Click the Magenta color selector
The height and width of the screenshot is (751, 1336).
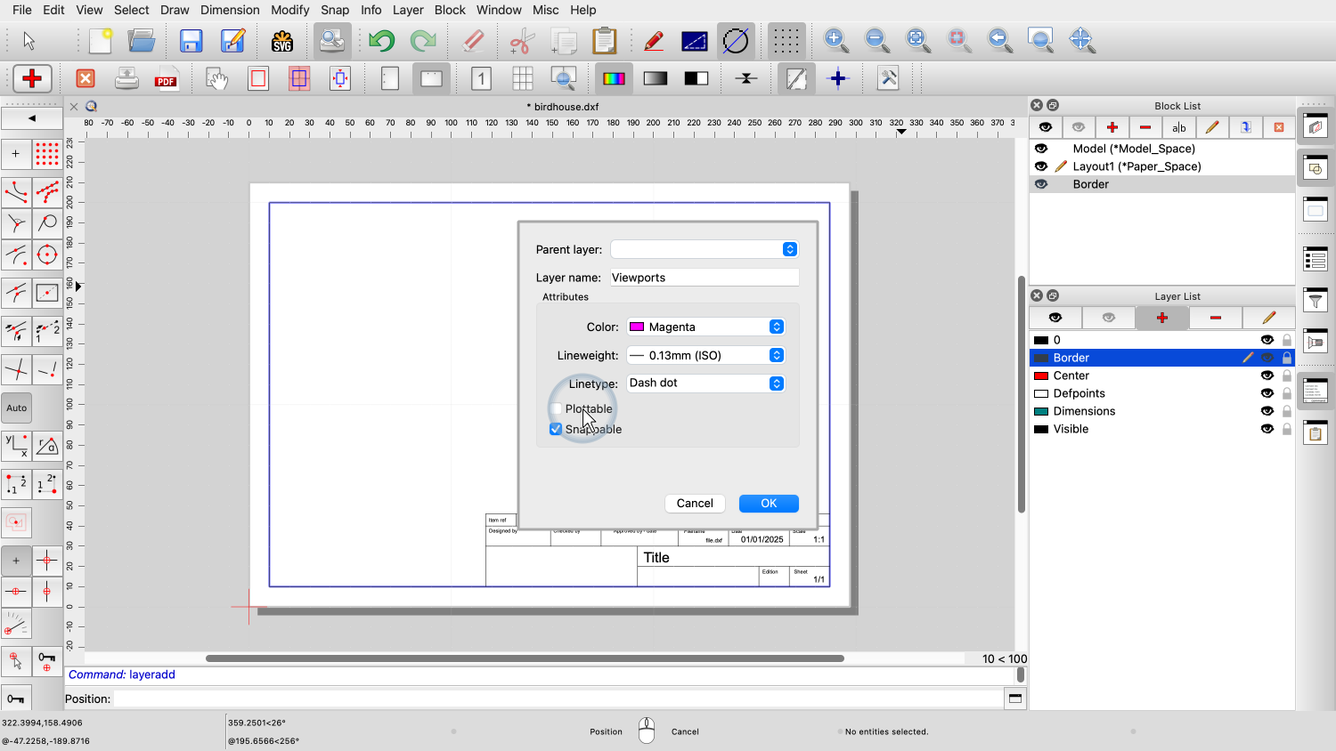[705, 327]
